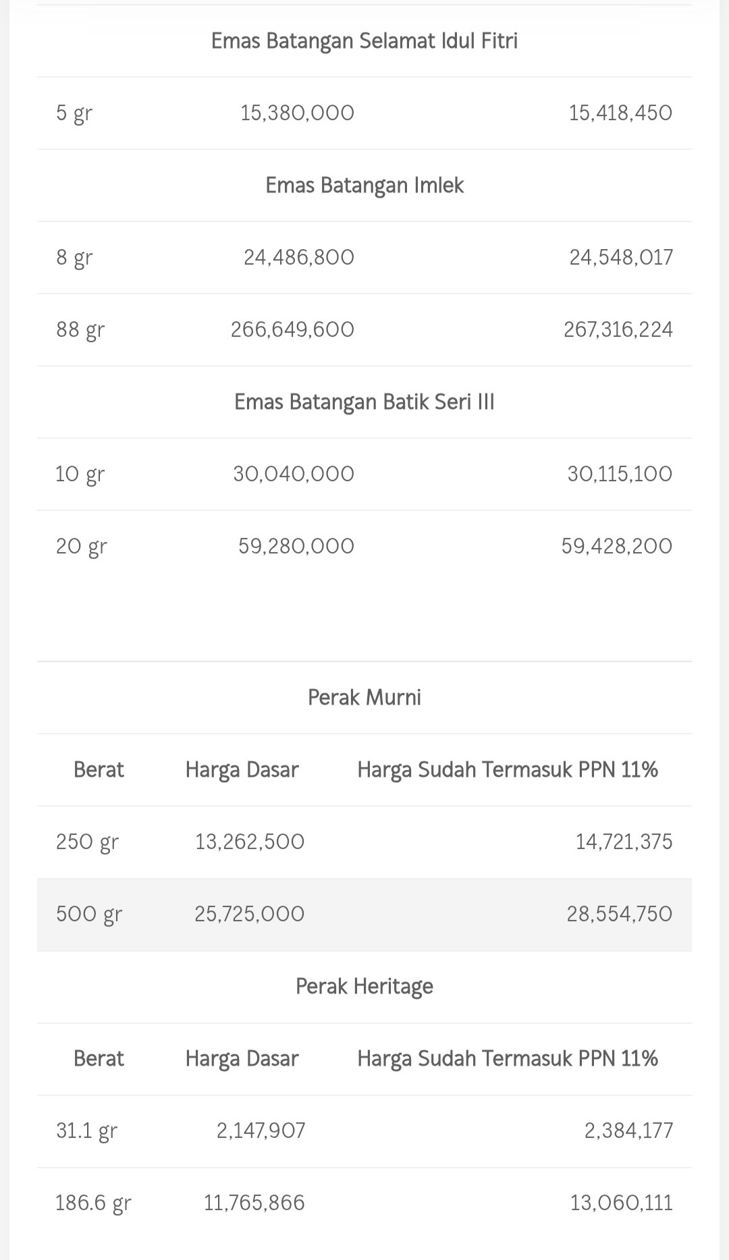Tap the Emas Batangan Batik Seri III heading
The width and height of the screenshot is (729, 1260).
[364, 402]
